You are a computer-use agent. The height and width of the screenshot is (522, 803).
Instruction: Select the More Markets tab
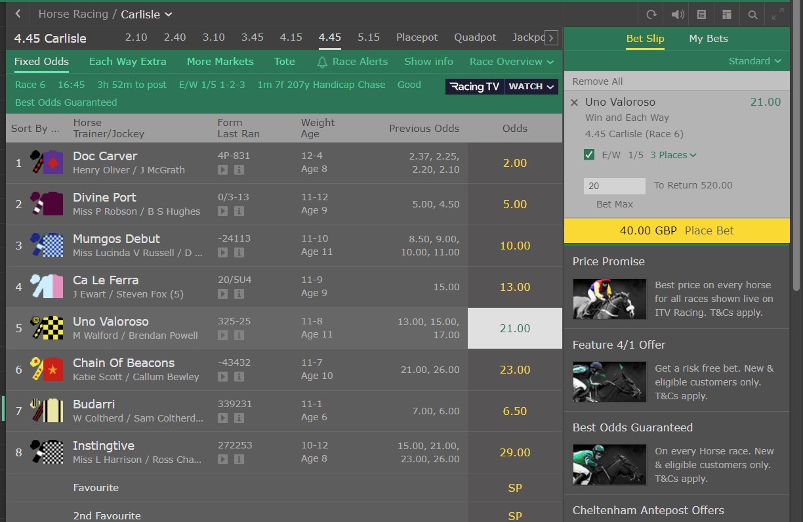coord(220,62)
